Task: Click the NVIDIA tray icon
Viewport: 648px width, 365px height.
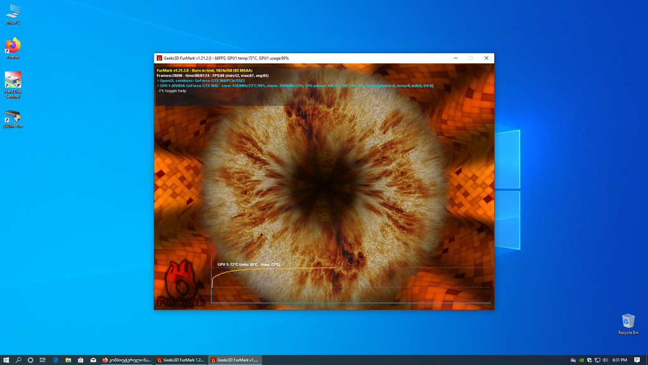Action: point(582,360)
